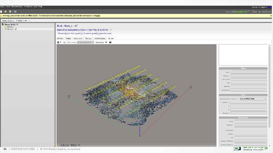Open the Tools menu
This screenshot has width=273, height=153.
36,7
